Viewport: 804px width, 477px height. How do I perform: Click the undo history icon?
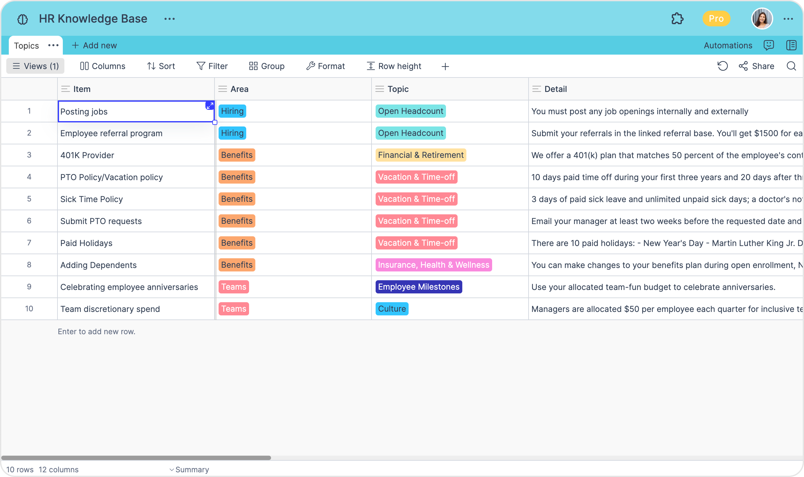(x=722, y=66)
